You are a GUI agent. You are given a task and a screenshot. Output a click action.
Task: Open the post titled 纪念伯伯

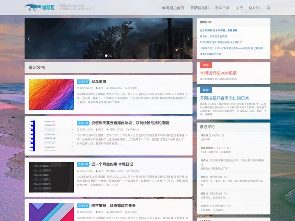click(99, 81)
